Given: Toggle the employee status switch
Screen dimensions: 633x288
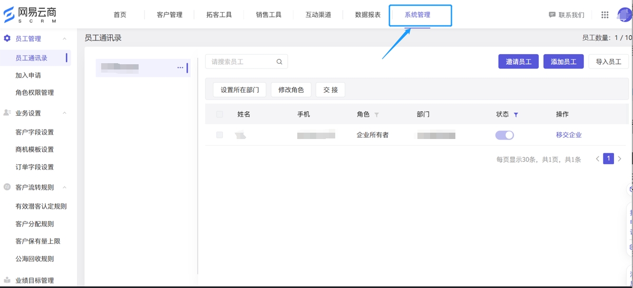Looking at the screenshot, I should point(504,135).
